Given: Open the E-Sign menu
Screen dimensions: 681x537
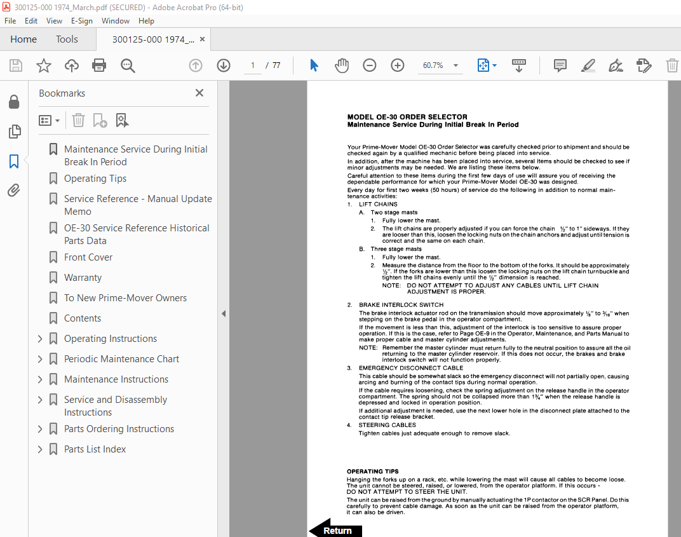Looking at the screenshot, I should tap(82, 20).
